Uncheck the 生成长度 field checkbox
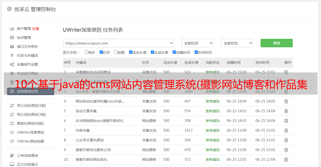 [152, 52]
